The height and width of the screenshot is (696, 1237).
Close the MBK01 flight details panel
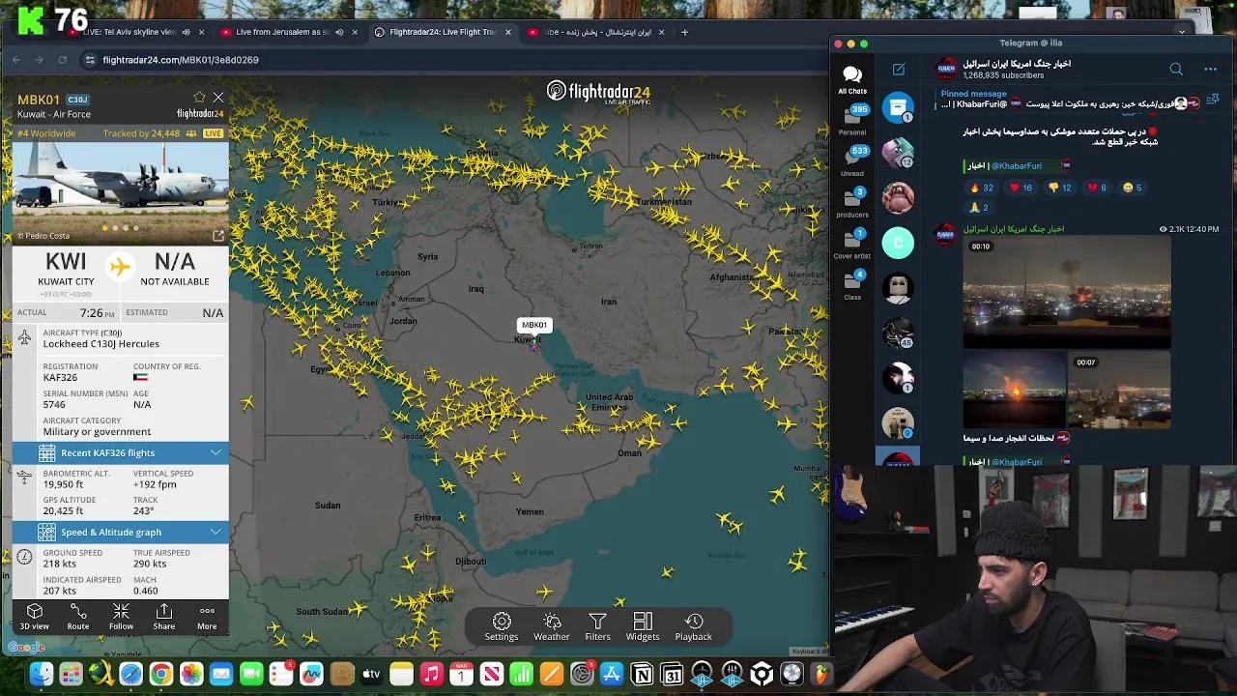[218, 98]
